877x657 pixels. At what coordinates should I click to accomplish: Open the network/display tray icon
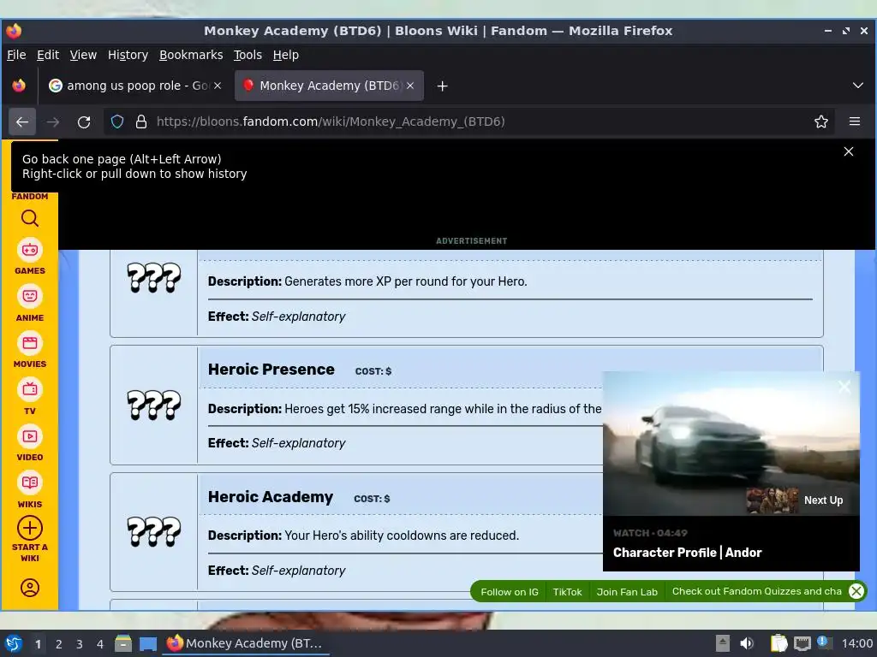pos(802,643)
